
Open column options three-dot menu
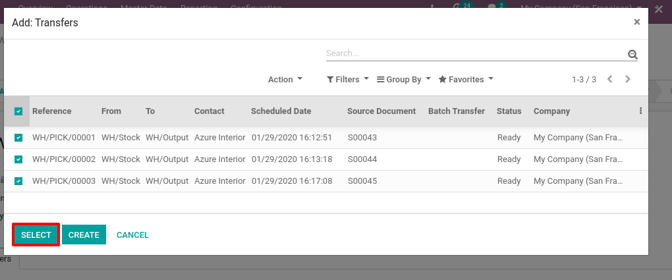640,111
